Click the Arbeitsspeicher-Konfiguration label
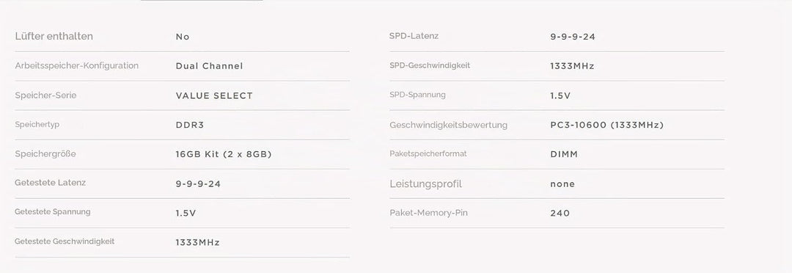Screen dimensions: 792x273 pos(77,66)
